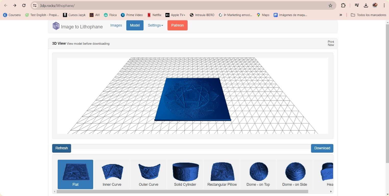Image resolution: width=389 pixels, height=196 pixels.
Task: Click the Download button
Action: click(322, 148)
